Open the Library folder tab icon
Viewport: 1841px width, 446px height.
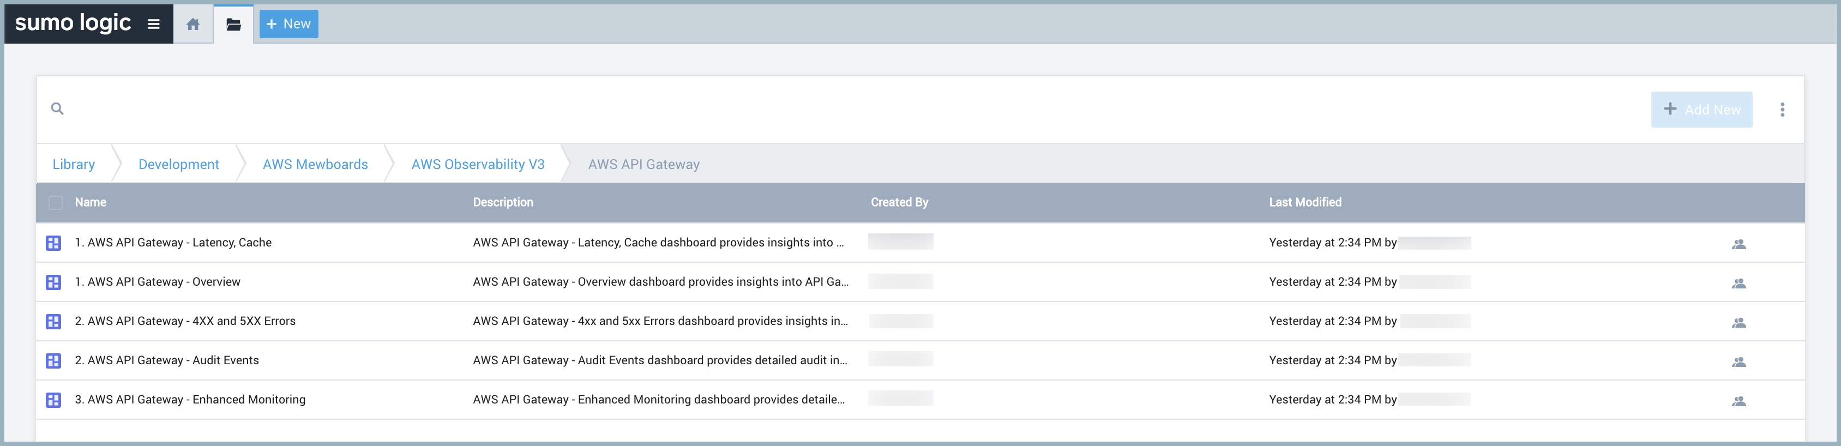pos(233,25)
